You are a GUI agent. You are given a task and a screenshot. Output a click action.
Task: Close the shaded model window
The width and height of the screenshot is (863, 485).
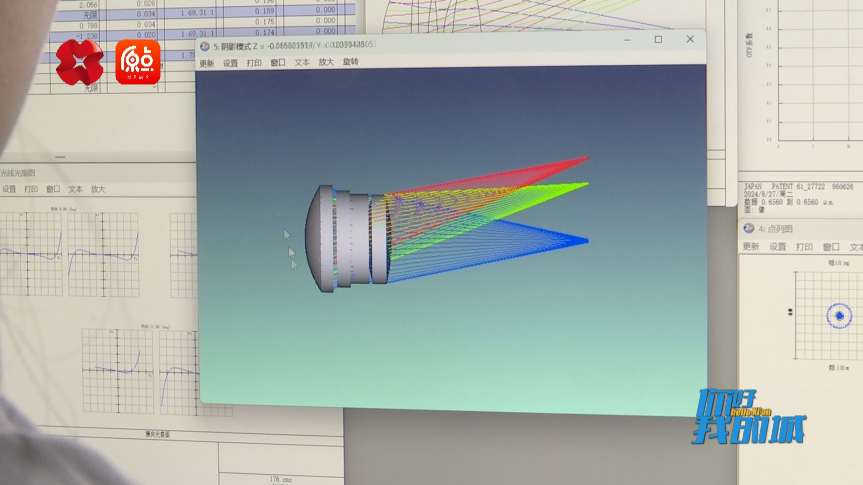pos(690,39)
